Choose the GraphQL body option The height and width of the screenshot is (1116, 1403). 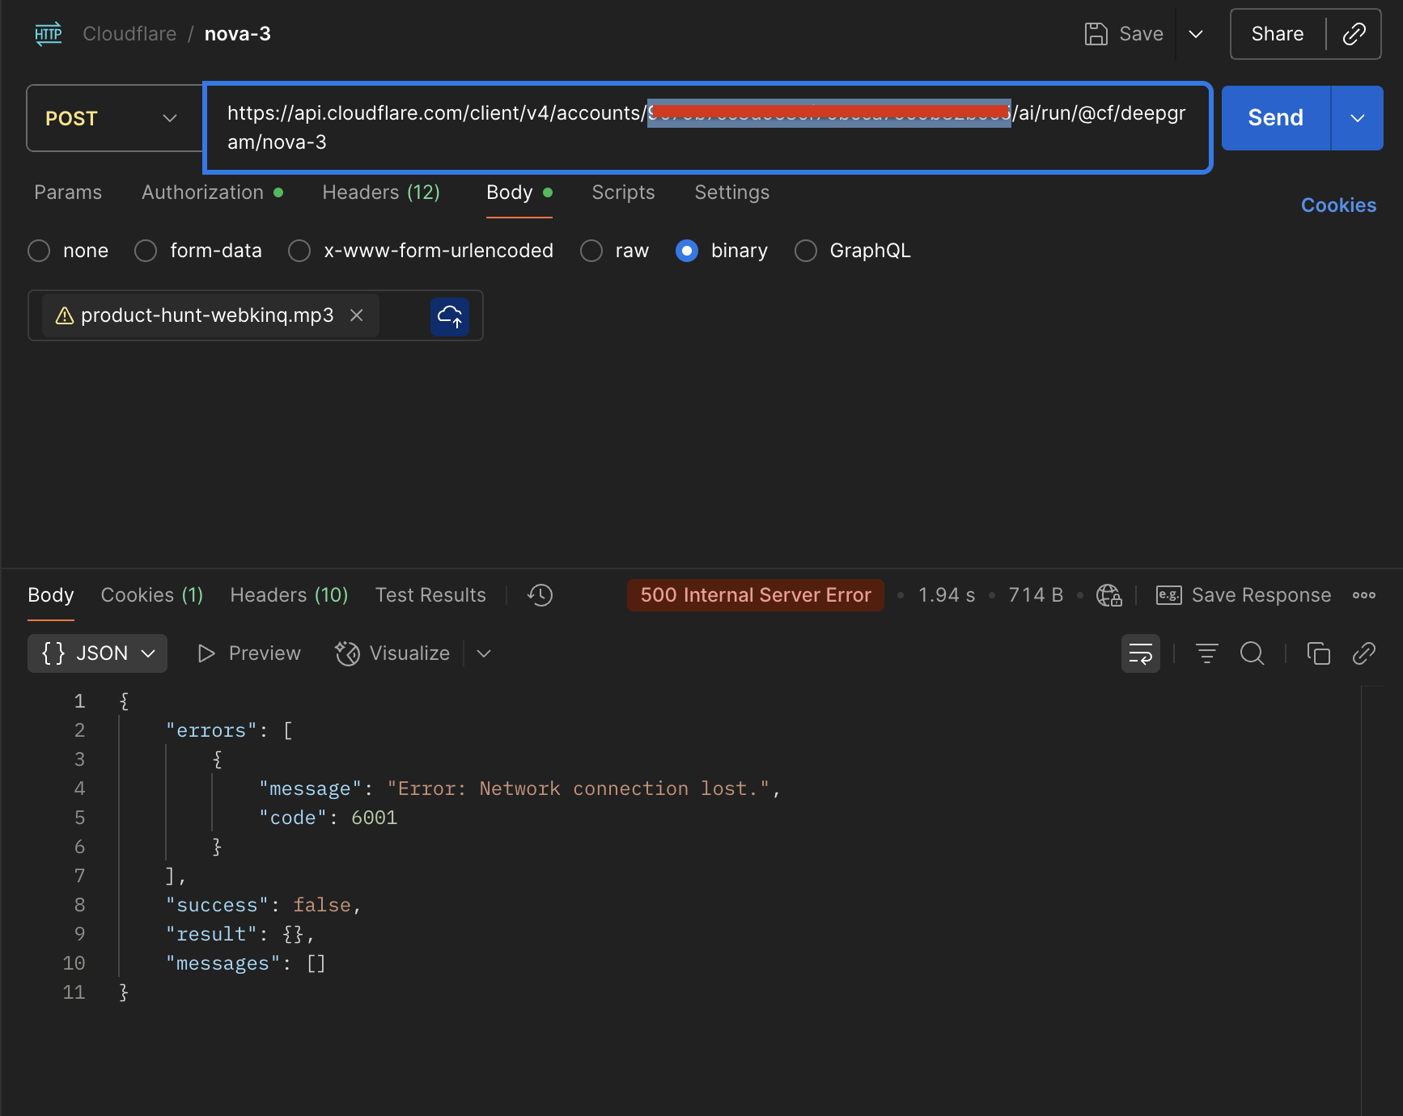coord(806,251)
